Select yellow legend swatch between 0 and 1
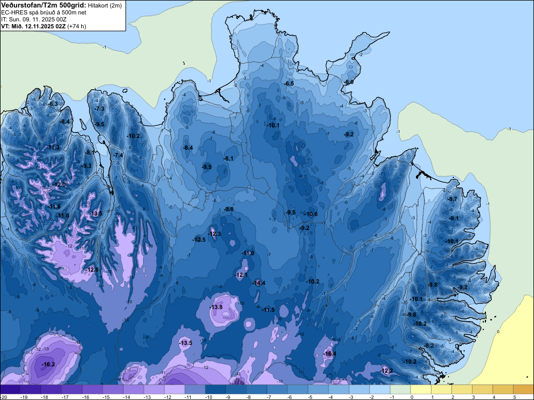The height and width of the screenshot is (400, 534). pos(421,389)
